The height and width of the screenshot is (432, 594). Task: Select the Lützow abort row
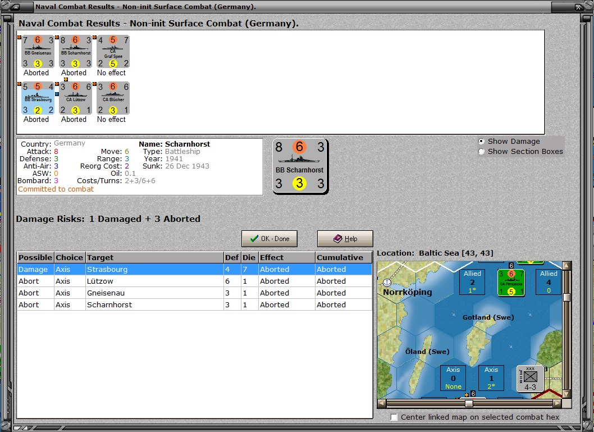point(195,281)
